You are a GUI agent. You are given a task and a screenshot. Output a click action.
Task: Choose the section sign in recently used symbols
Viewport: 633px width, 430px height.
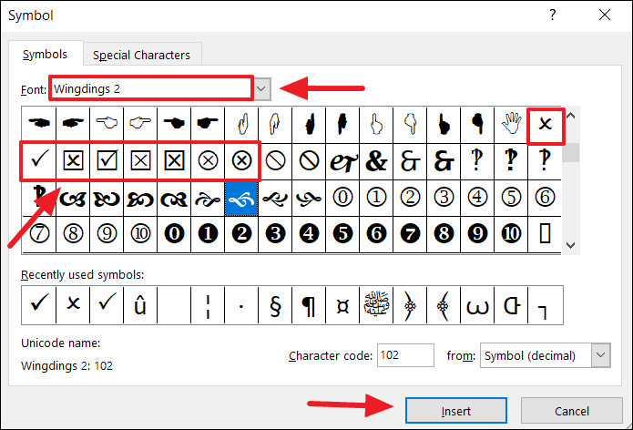click(x=275, y=305)
